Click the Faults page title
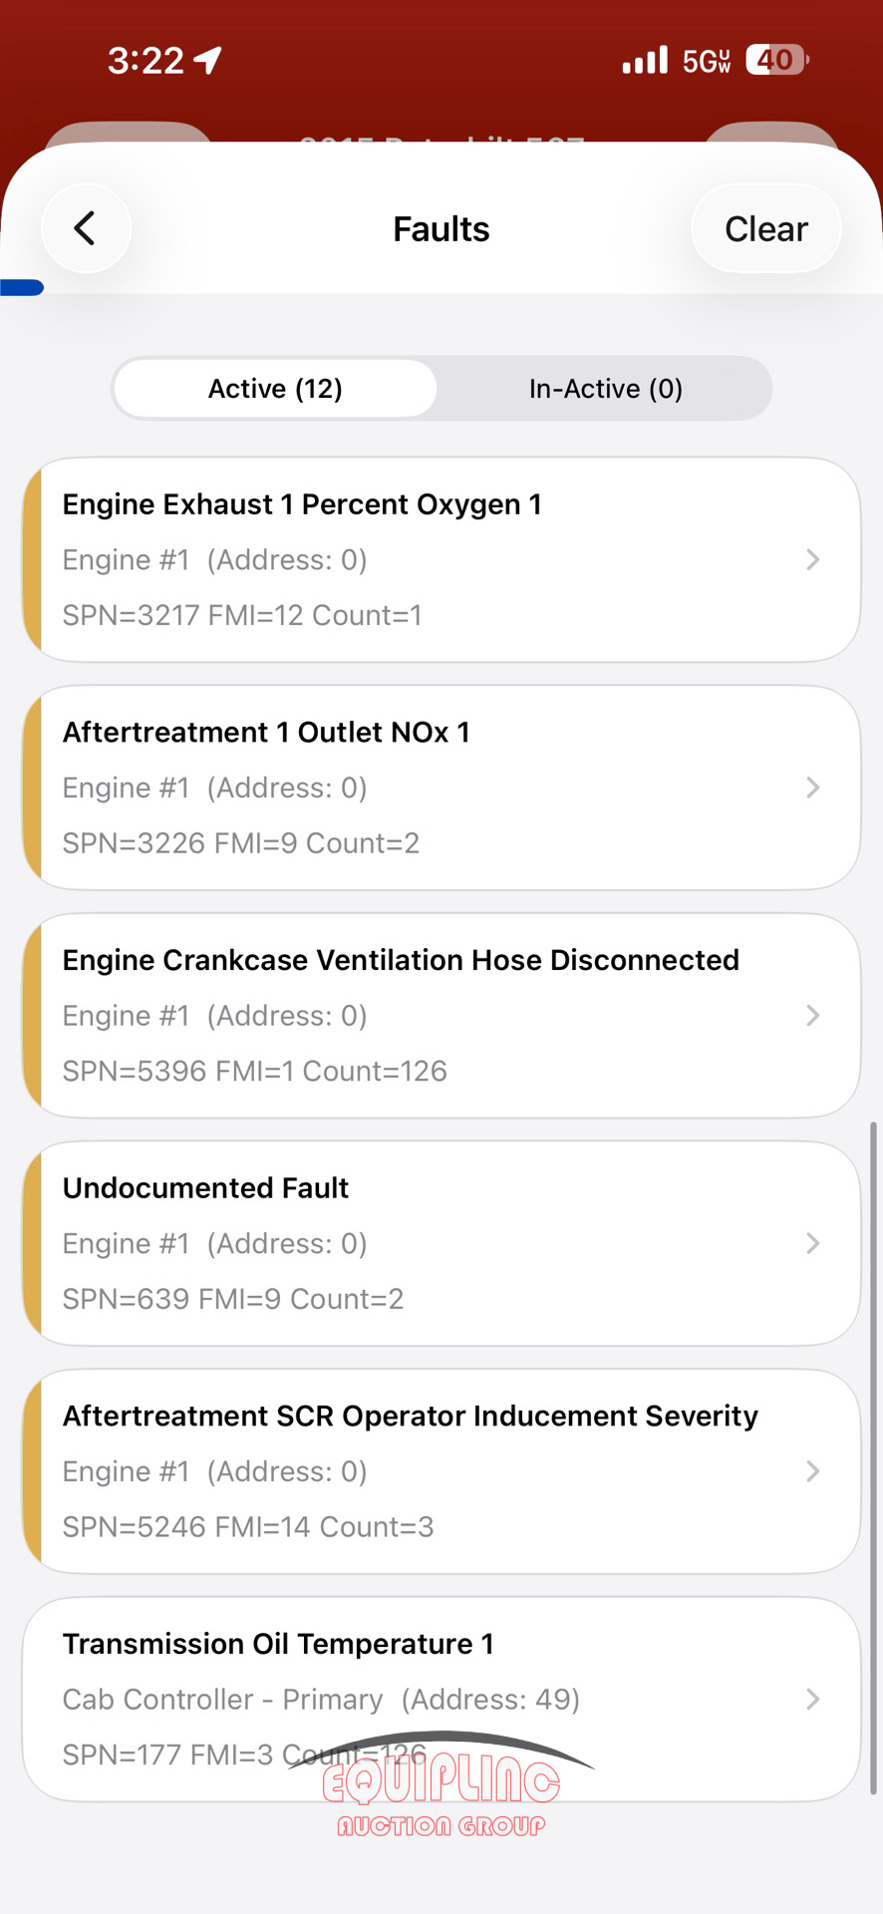Screen dimensions: 883x1914 pos(441,229)
